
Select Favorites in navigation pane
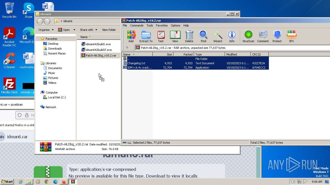pyautogui.click(x=51, y=39)
